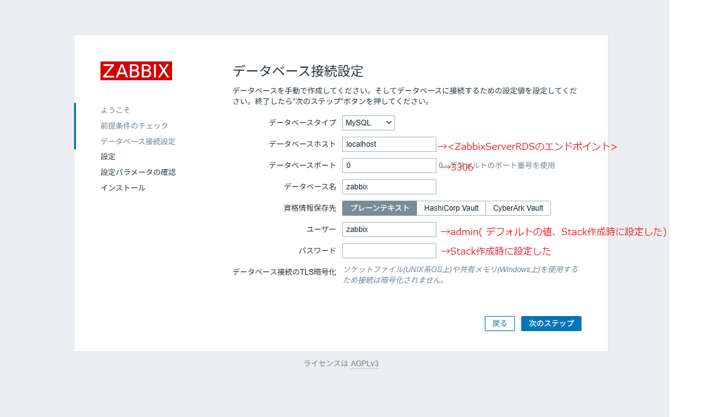This screenshot has height=417, width=714.
Task: Click the データベース名 input showing zabbix
Action: (389, 186)
